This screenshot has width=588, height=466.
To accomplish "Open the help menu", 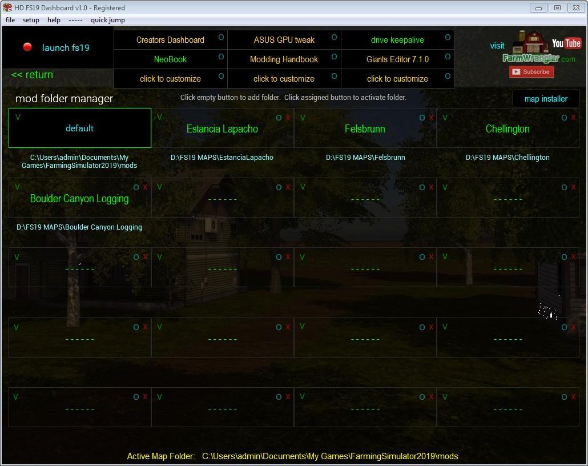I will tap(54, 20).
